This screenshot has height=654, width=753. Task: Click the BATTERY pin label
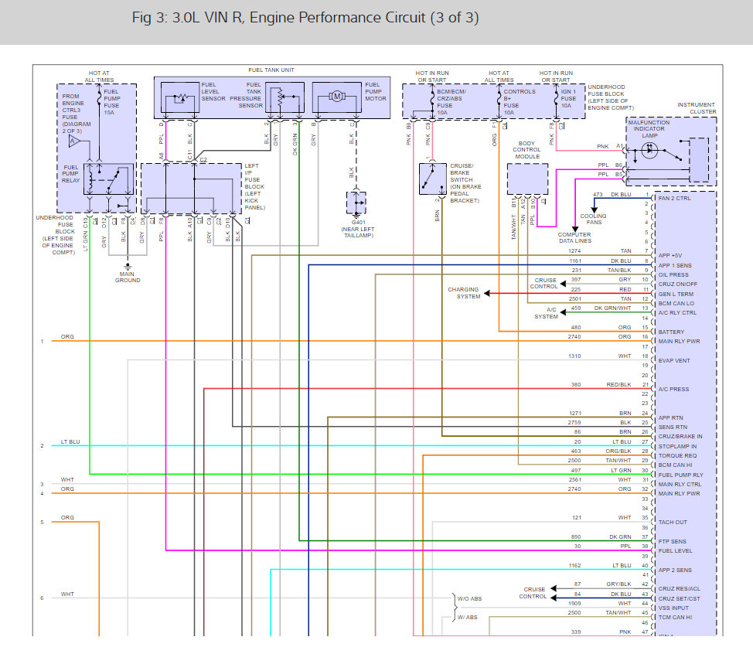coord(671,332)
